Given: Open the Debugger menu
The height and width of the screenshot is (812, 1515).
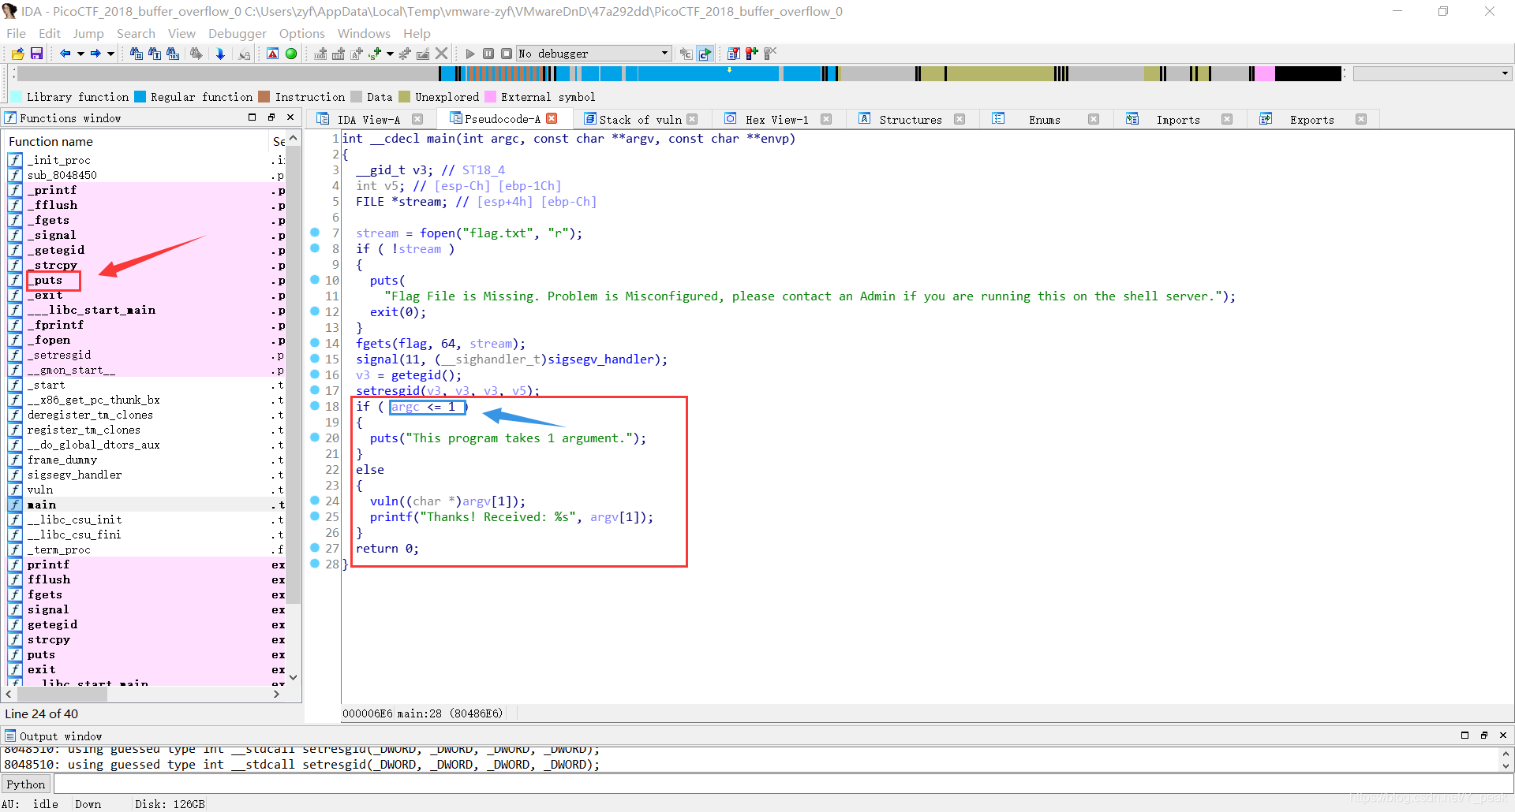Looking at the screenshot, I should coord(238,33).
